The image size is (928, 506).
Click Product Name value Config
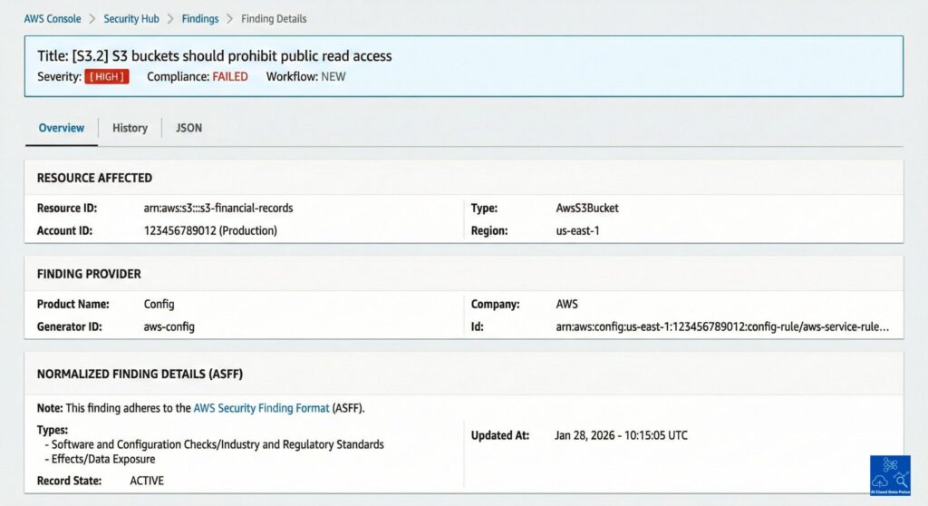tap(159, 304)
